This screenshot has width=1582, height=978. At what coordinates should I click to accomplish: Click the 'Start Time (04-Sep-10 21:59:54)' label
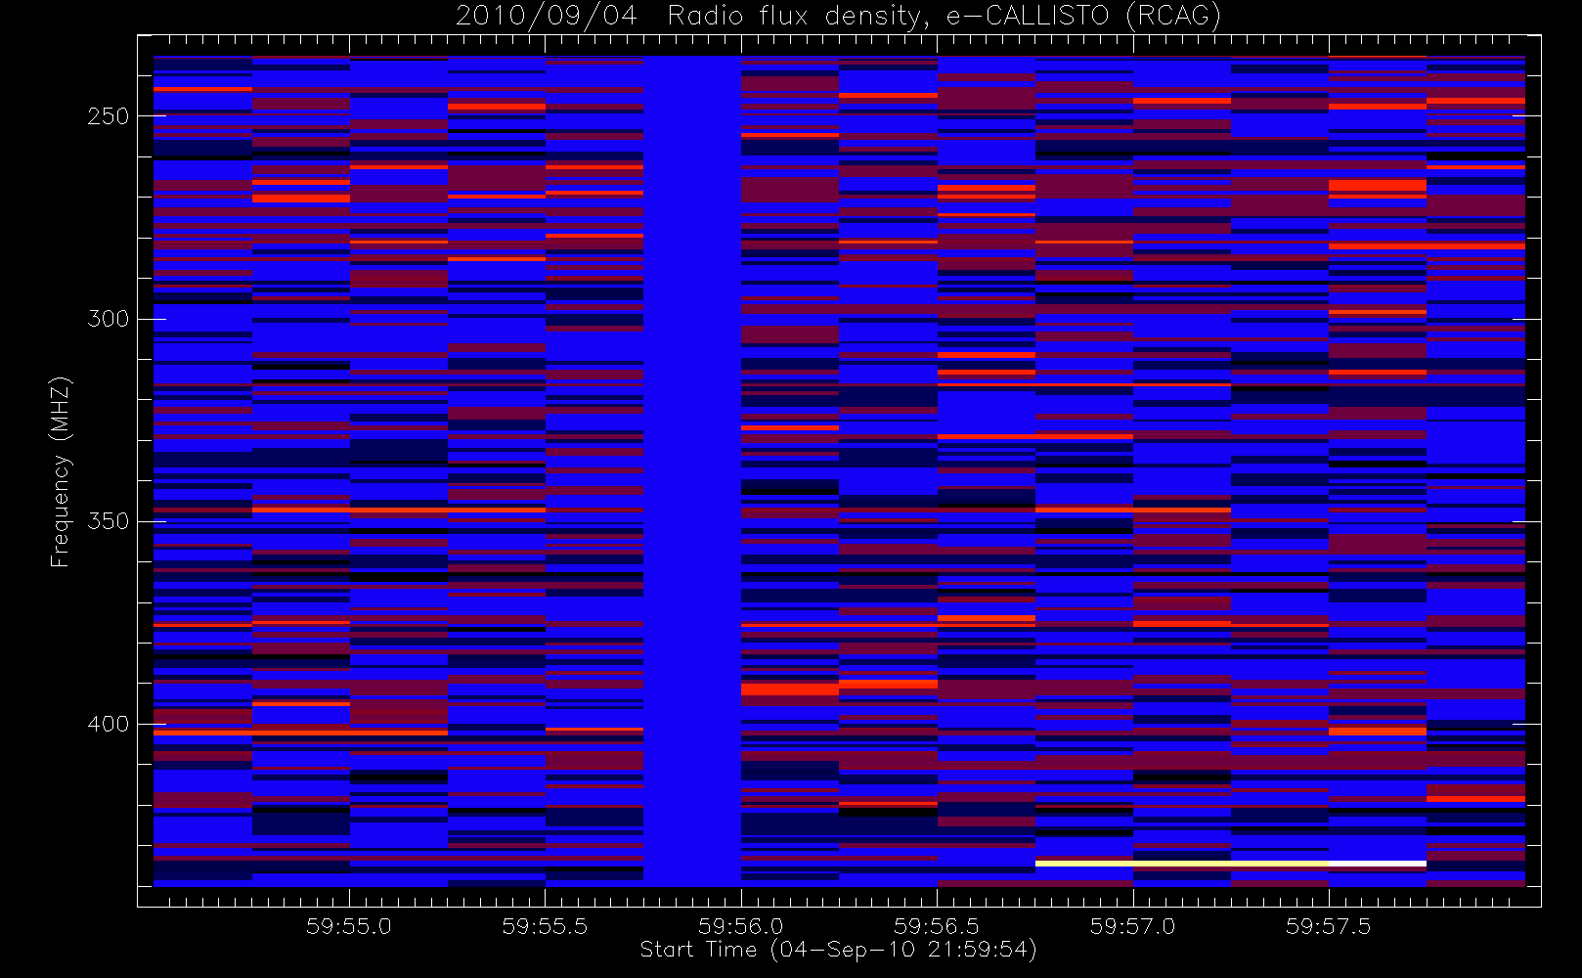coord(838,950)
